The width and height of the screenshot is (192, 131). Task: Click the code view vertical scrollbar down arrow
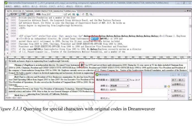190,51
